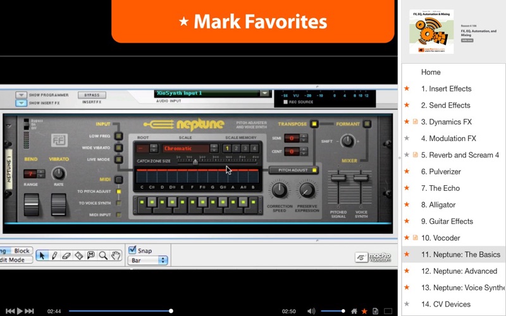Enable the Low Freq input button
This screenshot has height=316, width=506.
(x=119, y=136)
